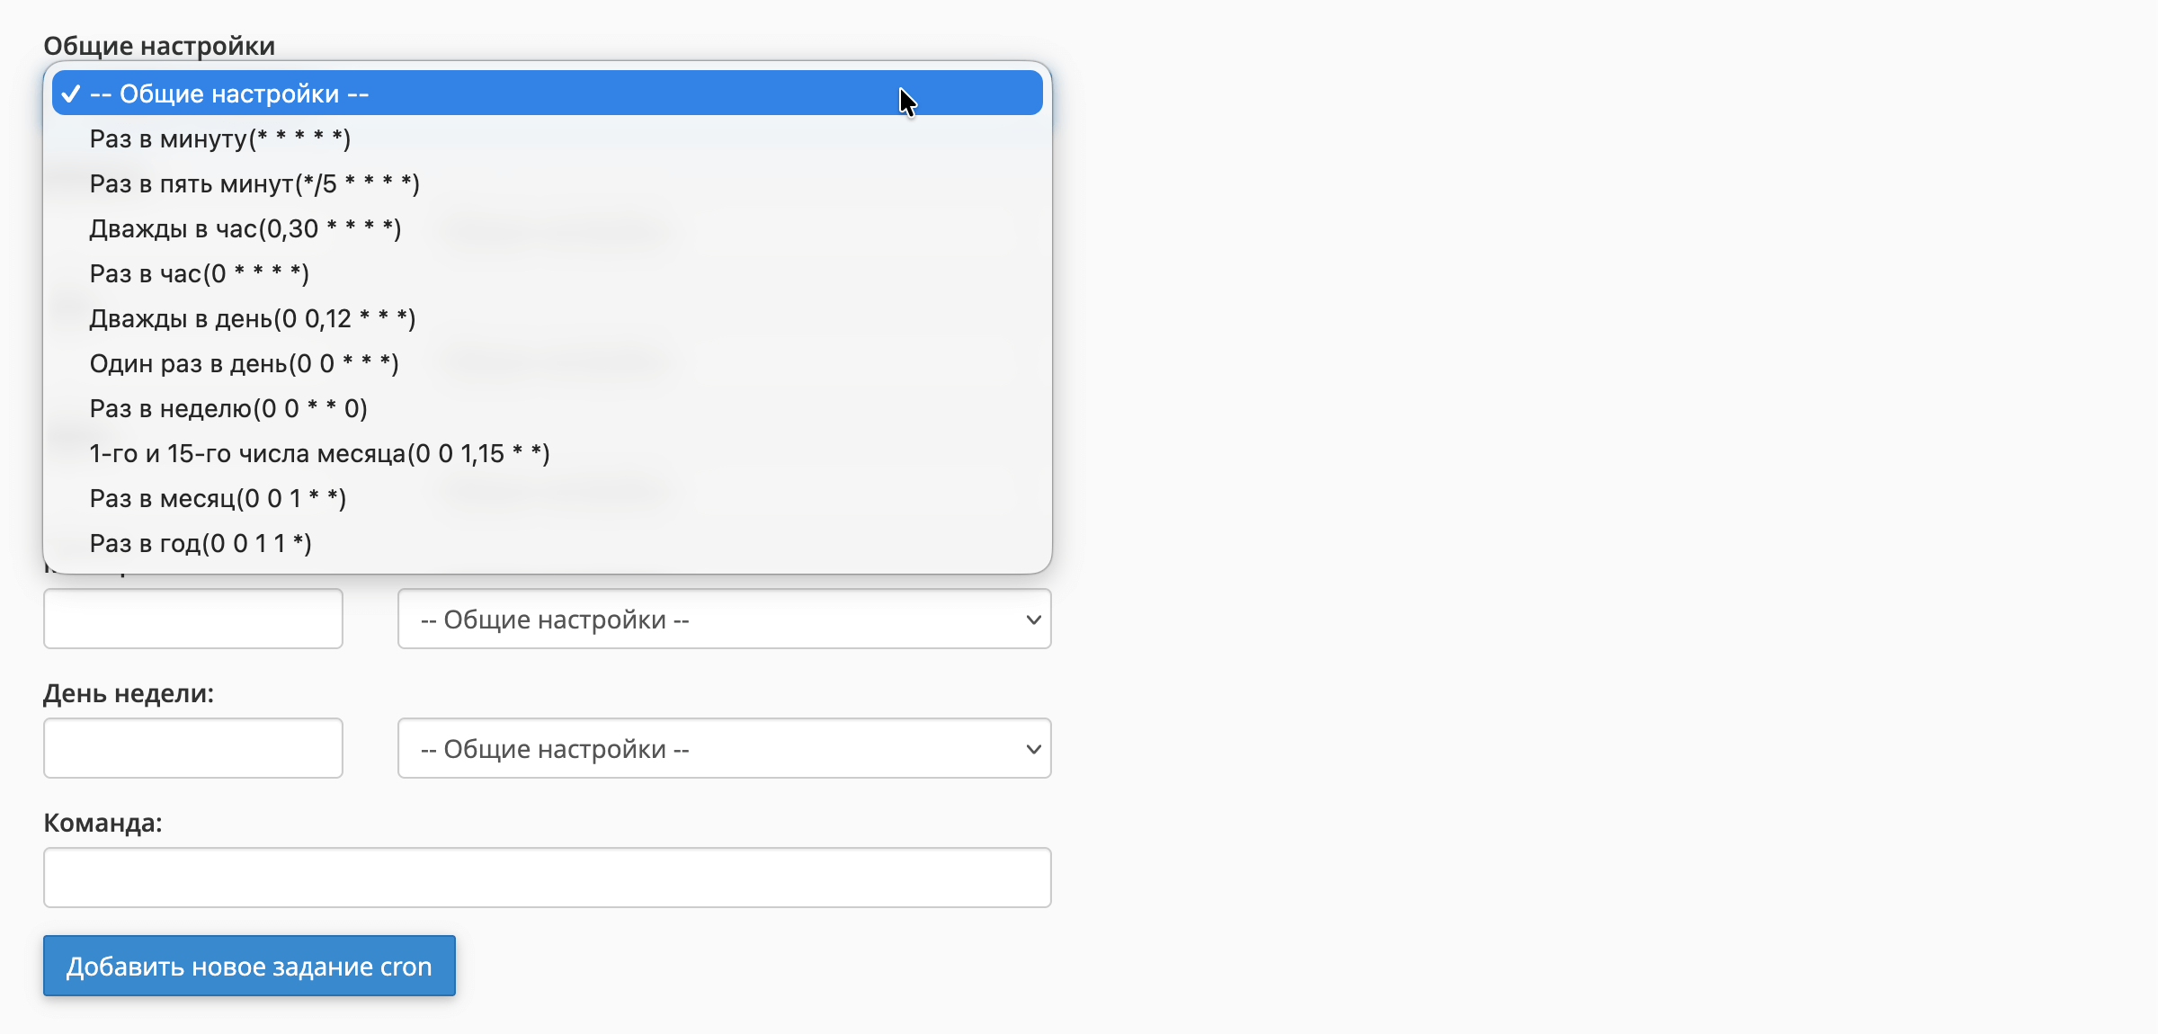
Task: Focus the 'Команда' input field
Action: [x=546, y=877]
